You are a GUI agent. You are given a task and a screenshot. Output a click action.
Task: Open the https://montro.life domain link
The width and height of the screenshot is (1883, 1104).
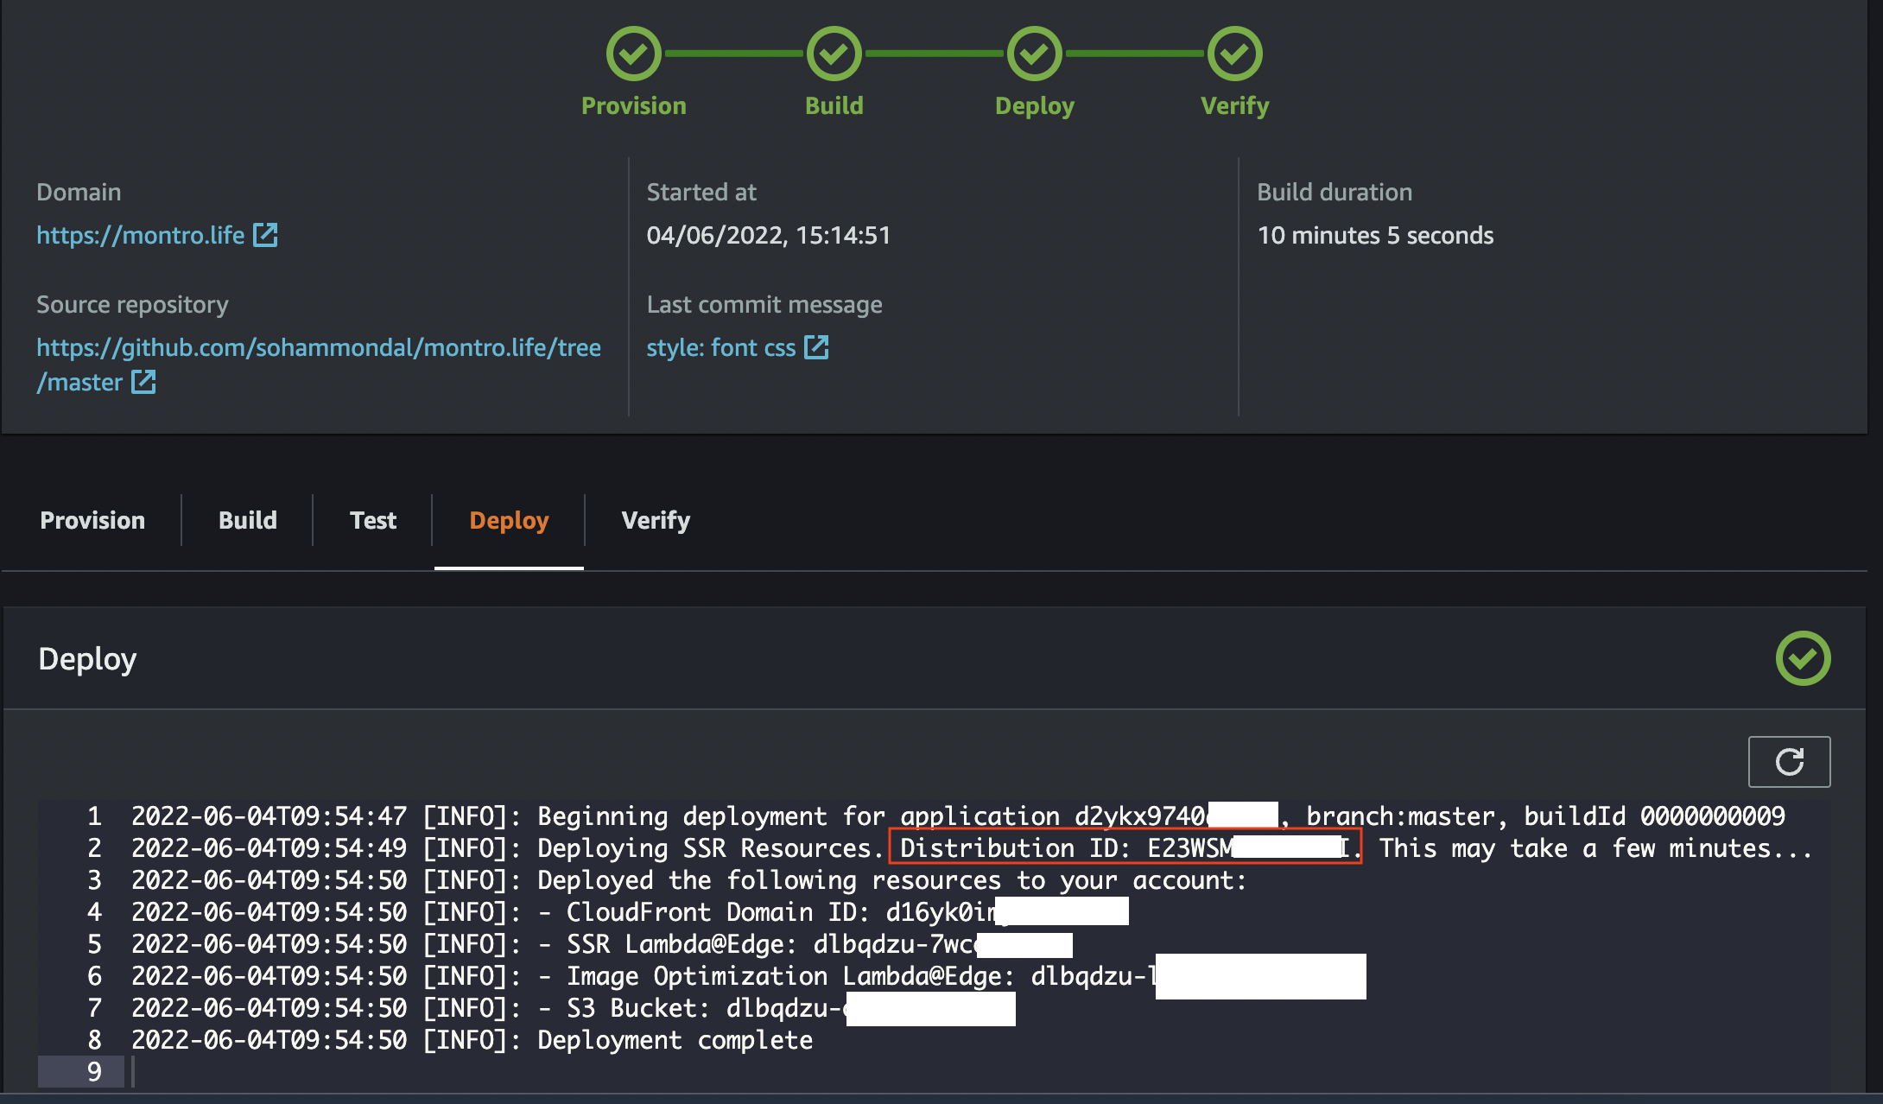[x=141, y=235]
